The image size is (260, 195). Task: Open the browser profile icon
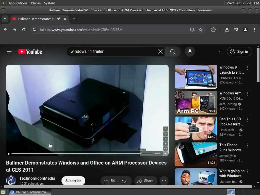click(x=245, y=30)
